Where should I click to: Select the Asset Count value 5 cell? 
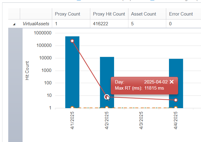tap(147, 24)
